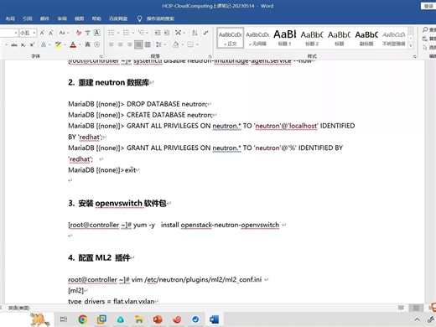Click the Numbering list icon
436x327 pixels.
click(x=126, y=33)
